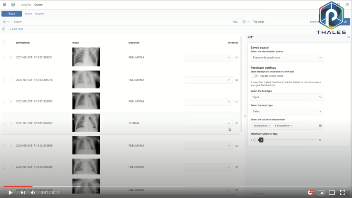Open video quality settings gear
The height and width of the screenshot is (198, 352).
310,192
